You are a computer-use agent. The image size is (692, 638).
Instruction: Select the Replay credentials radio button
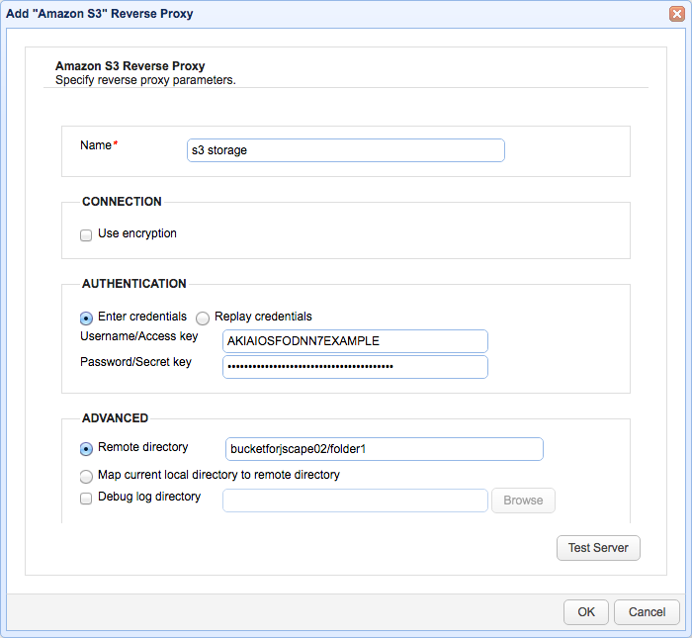tap(203, 318)
